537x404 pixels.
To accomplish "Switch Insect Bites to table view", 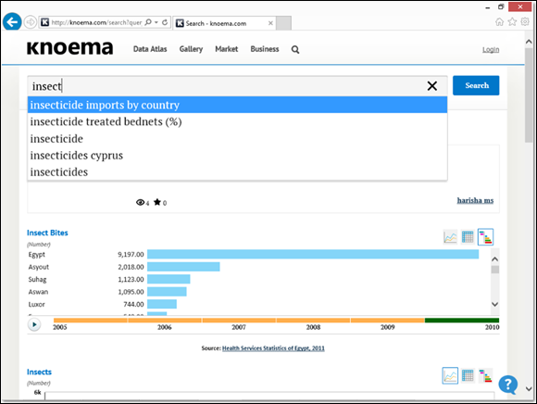I will pyautogui.click(x=468, y=237).
